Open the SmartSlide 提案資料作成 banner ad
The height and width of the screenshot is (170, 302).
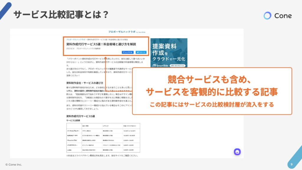click(169, 53)
